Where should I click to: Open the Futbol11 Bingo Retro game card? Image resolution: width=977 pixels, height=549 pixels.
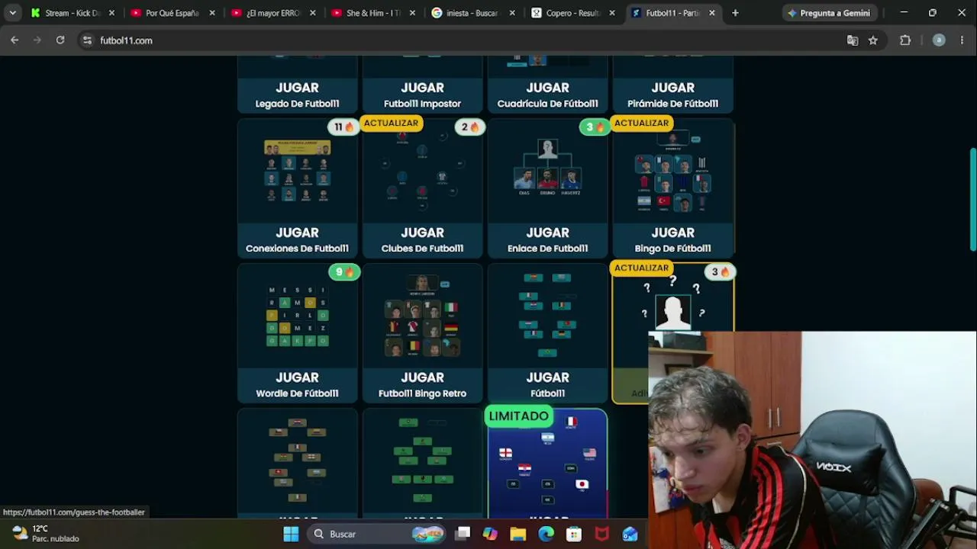422,332
